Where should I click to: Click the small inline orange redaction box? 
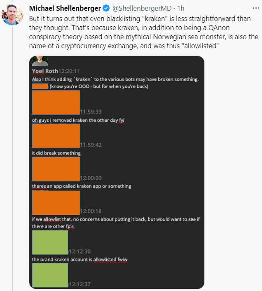[40, 86]
